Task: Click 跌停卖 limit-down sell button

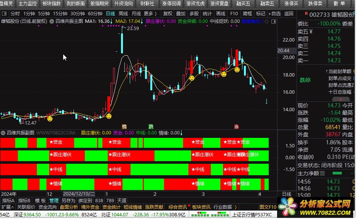Action: coord(315,4)
